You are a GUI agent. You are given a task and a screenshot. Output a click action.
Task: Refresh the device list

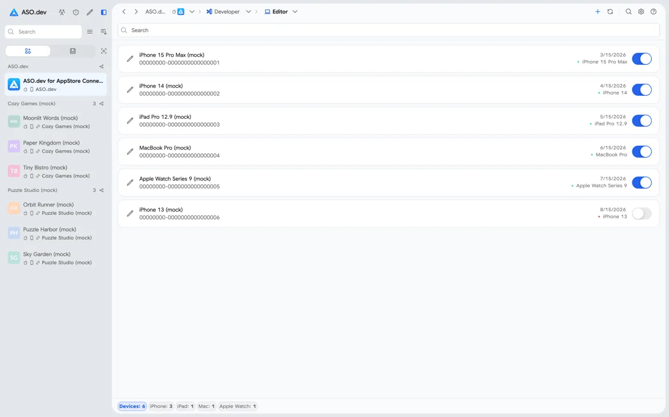point(610,12)
